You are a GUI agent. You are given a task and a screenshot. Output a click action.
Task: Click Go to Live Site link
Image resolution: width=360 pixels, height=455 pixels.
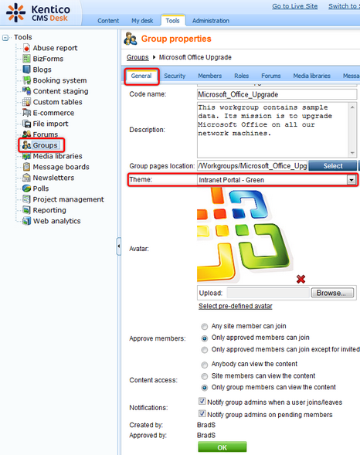[x=295, y=6]
